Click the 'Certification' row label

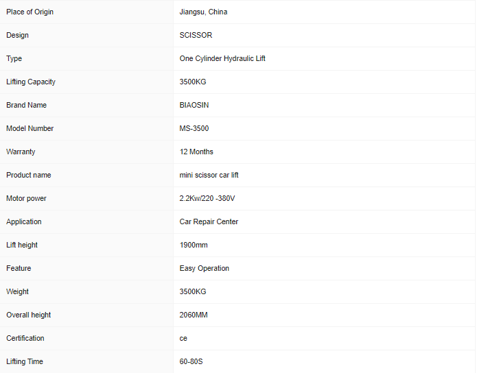tap(25, 339)
